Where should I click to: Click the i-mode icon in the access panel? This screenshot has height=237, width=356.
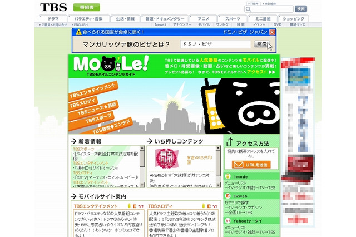pos(228,176)
